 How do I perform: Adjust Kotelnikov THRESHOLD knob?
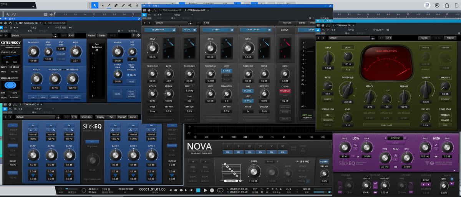pyautogui.click(x=33, y=51)
